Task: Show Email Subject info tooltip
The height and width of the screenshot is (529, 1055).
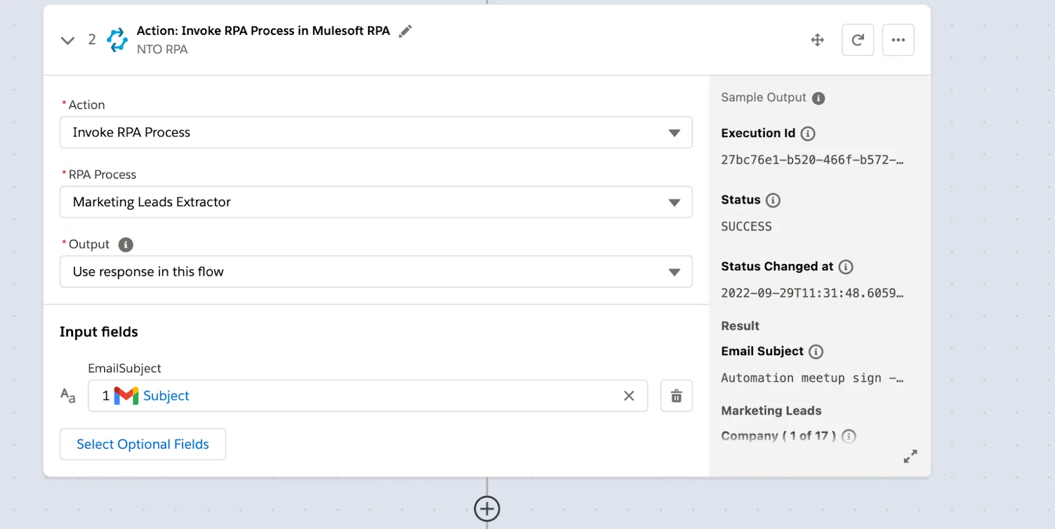Action: coord(816,352)
